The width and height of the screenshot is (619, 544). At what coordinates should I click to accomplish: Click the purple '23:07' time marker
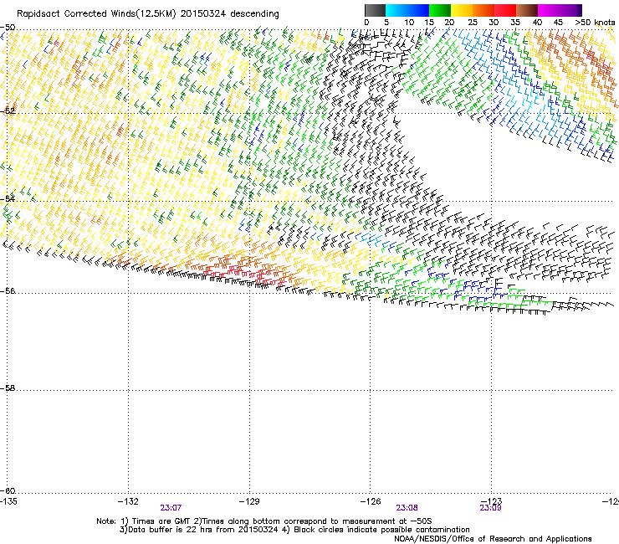171,508
